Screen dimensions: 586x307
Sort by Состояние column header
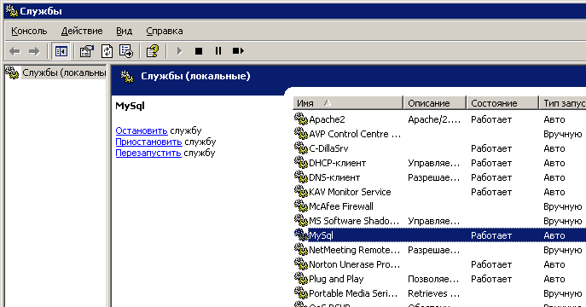[x=502, y=103]
